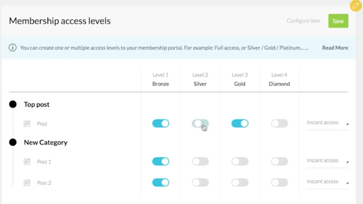Click the Top post black bullet
Viewport: 363px width, 204px height.
click(x=13, y=104)
